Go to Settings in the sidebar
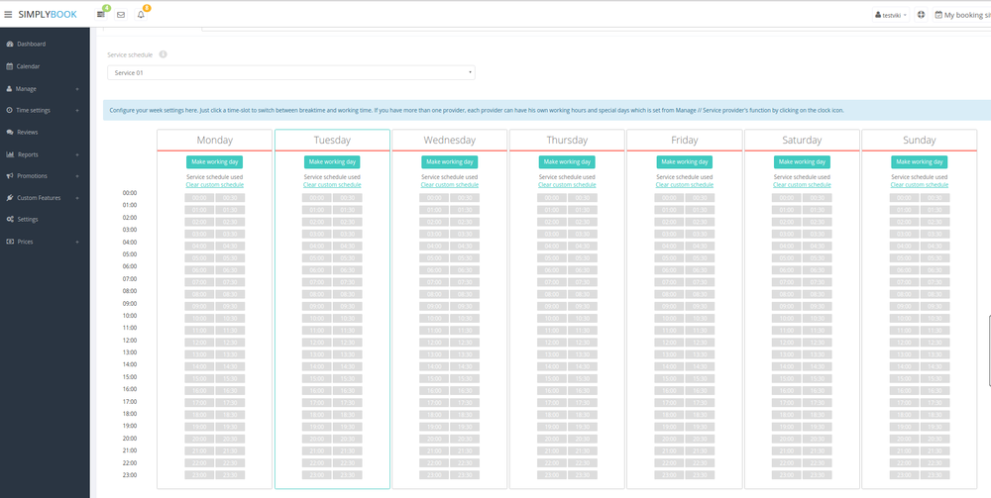 pyautogui.click(x=27, y=219)
